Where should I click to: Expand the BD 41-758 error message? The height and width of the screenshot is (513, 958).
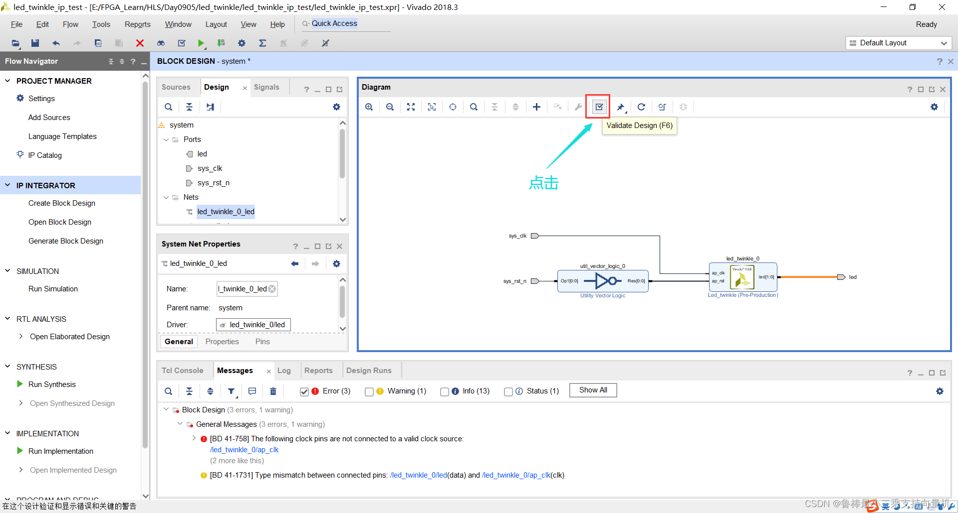194,438
